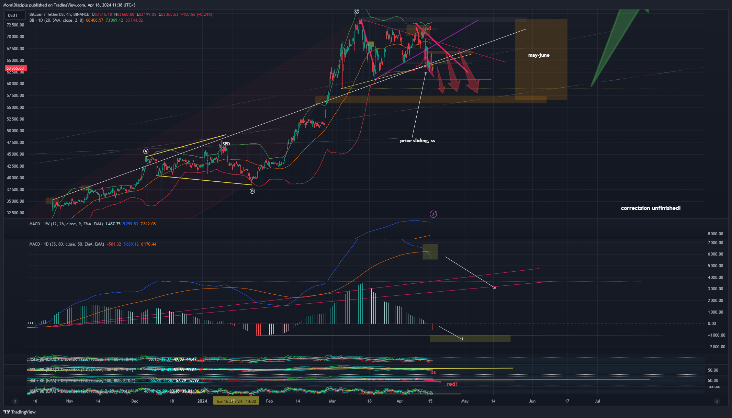Click the TradingView logo in the footer
732x418 pixels.
point(20,412)
